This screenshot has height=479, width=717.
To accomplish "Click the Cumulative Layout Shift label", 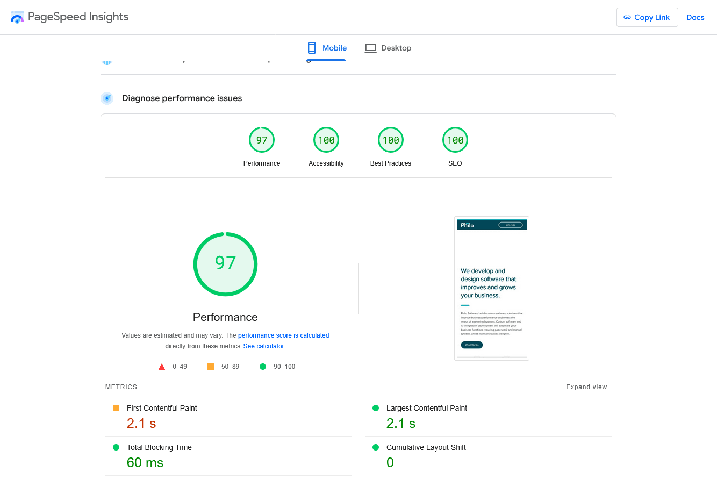I will point(426,447).
